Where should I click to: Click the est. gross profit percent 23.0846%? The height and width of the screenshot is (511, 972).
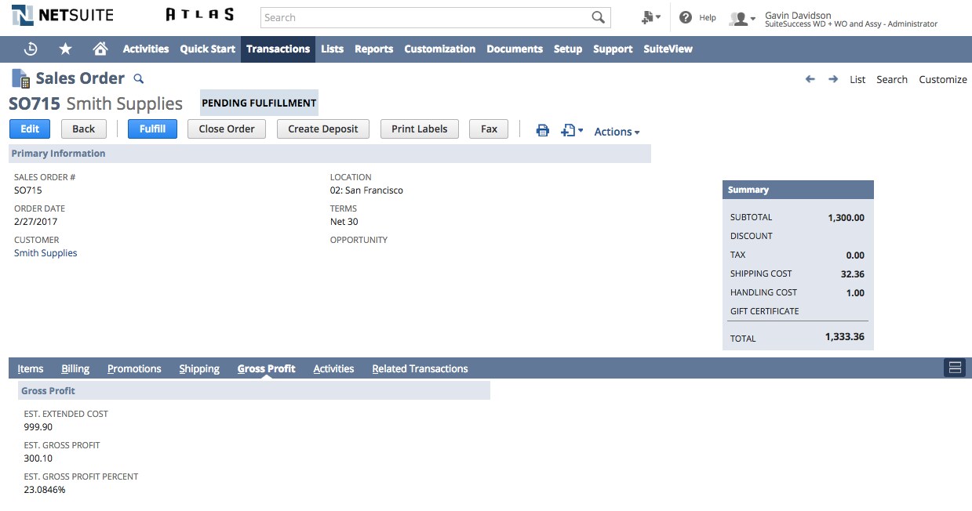click(45, 490)
